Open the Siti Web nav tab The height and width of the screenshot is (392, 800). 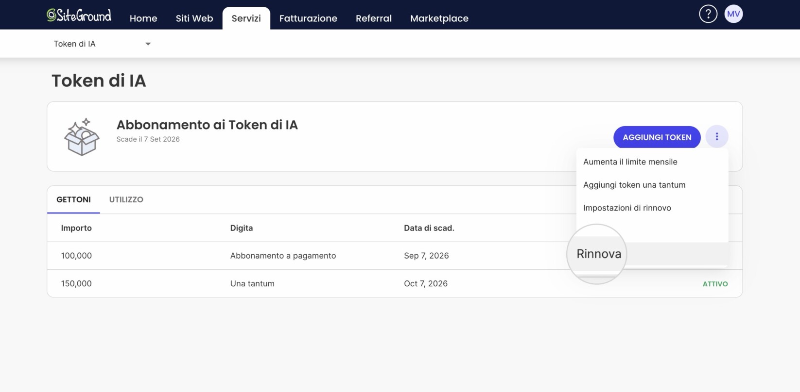(x=194, y=18)
